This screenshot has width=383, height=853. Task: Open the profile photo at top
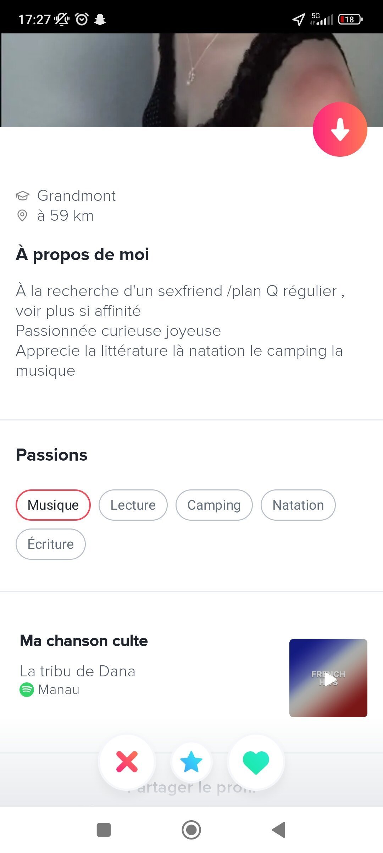tap(191, 80)
